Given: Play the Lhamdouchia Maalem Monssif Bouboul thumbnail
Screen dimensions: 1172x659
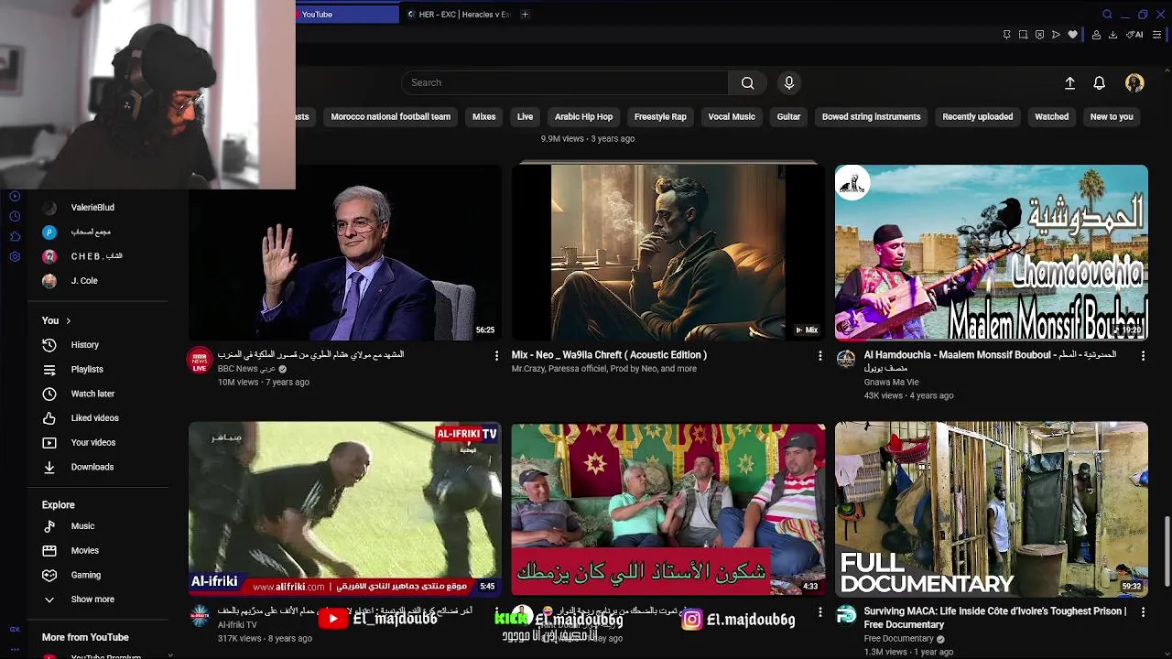Looking at the screenshot, I should click(991, 253).
